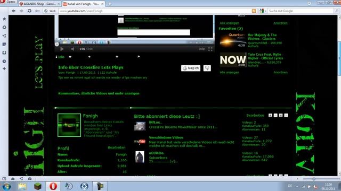Viewport: 341px width, 191px height.
Task: Click move-left arrow beside Bitte abonniert
Action: pos(270,116)
